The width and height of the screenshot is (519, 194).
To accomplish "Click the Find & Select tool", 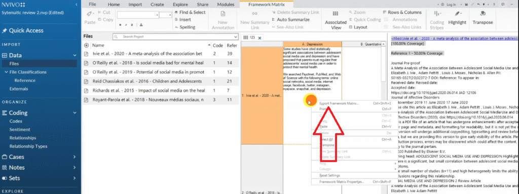I will 190,12.
